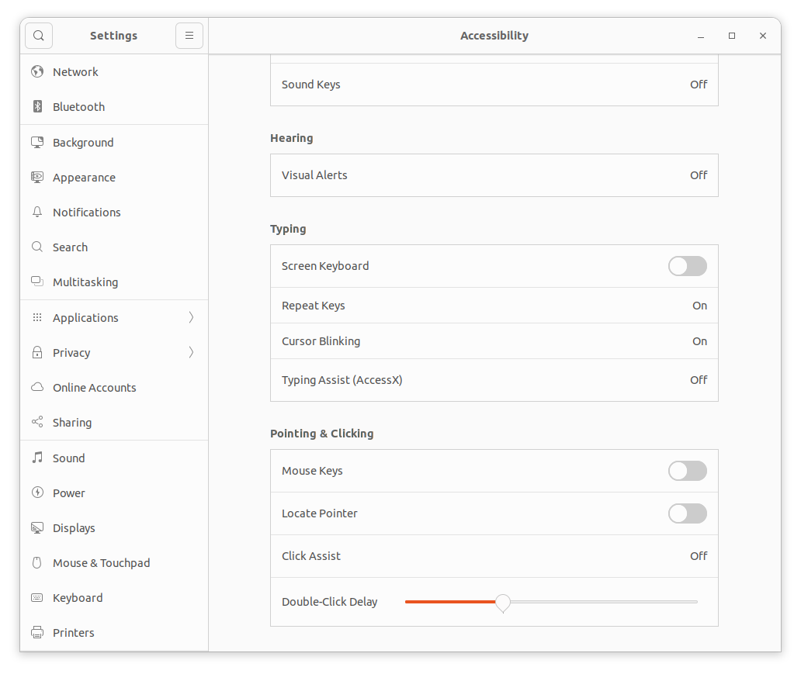The height and width of the screenshot is (674, 801).
Task: Open Printers label in sidebar
Action: coord(74,633)
